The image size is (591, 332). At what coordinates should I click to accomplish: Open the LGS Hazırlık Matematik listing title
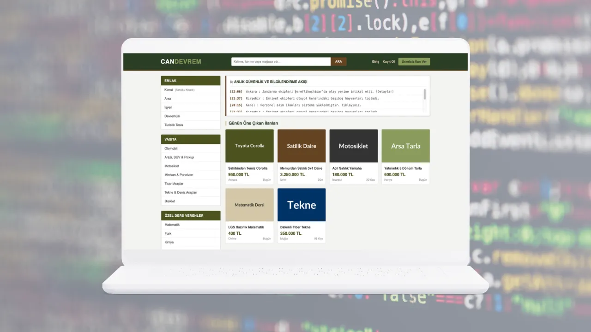(x=246, y=227)
